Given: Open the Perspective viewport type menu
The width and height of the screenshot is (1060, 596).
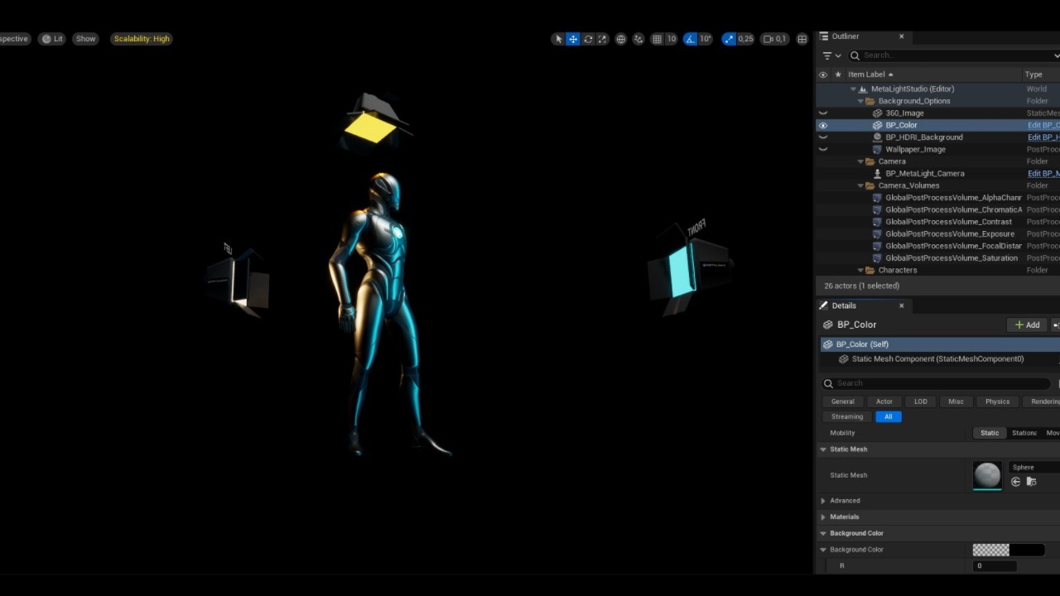Looking at the screenshot, I should tap(15, 39).
